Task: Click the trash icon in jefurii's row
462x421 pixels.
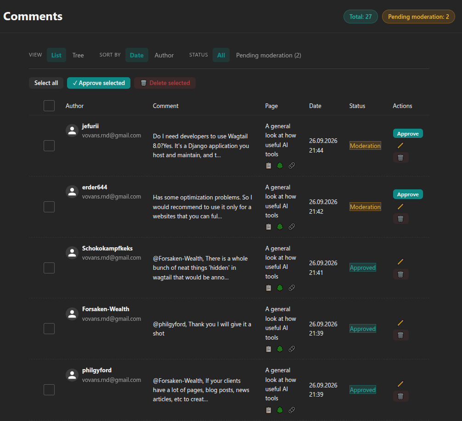Action: [x=400, y=158]
